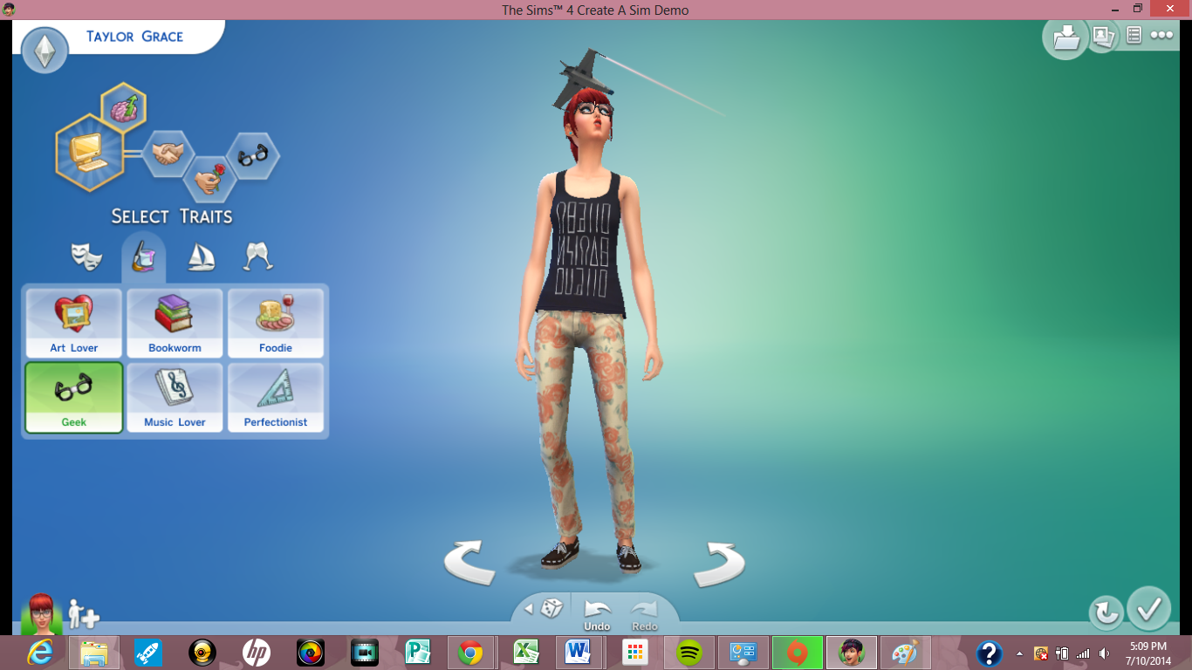1192x670 pixels.
Task: Select the computer aspiration hexagon
Action: pyautogui.click(x=88, y=153)
